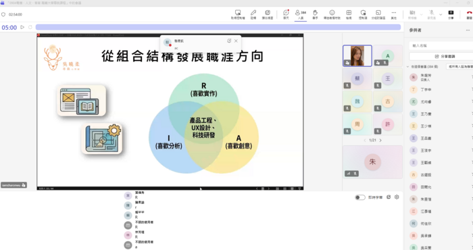
Task: Go to next participant gallery page
Action: [x=380, y=141]
